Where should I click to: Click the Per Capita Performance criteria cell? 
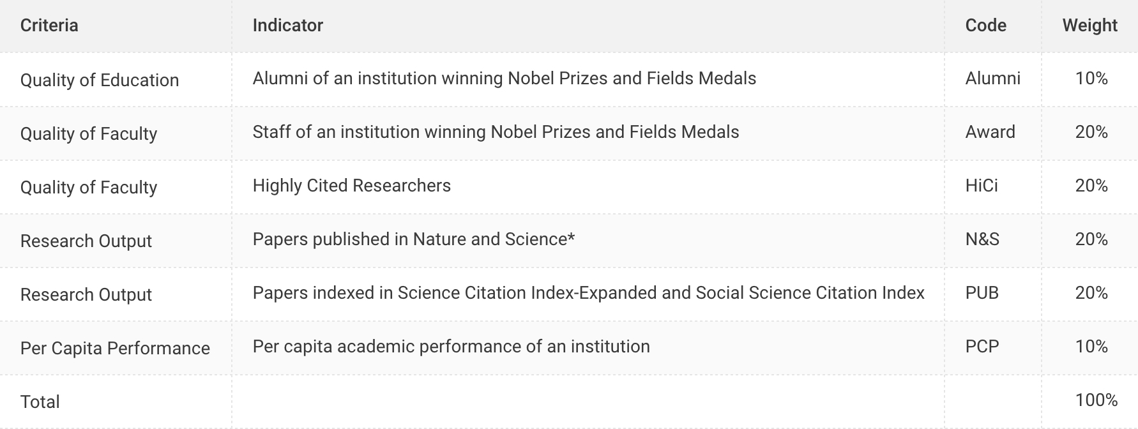coord(115,349)
